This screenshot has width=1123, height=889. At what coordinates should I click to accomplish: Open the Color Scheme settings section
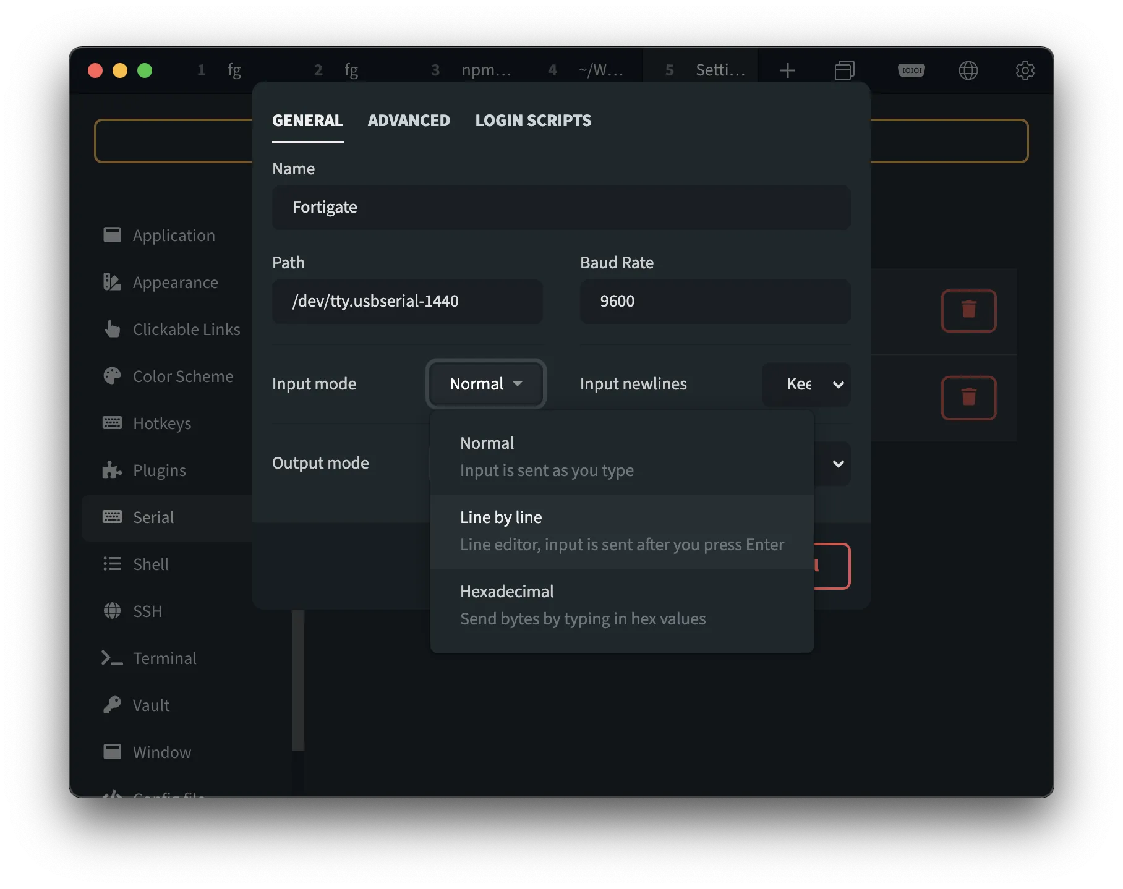coord(182,376)
